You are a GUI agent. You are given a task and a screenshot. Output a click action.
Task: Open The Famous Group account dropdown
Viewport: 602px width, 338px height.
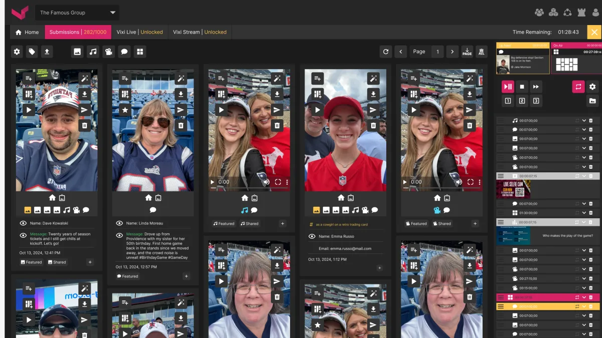(x=77, y=13)
